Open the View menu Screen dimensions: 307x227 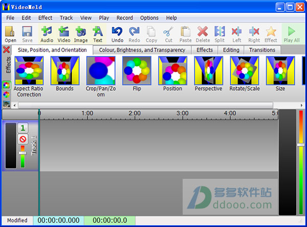tap(86, 18)
